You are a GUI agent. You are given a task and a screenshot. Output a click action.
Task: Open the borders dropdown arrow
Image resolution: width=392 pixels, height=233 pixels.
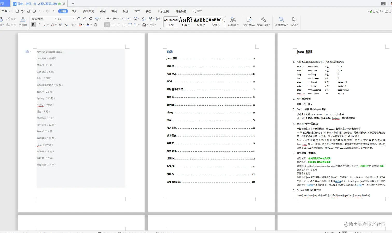coord(155,25)
